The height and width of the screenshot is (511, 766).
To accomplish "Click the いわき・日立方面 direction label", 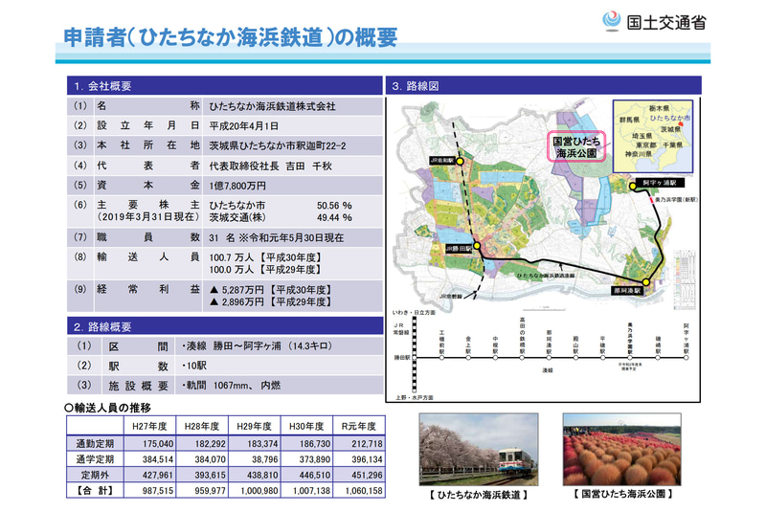I will click(414, 312).
